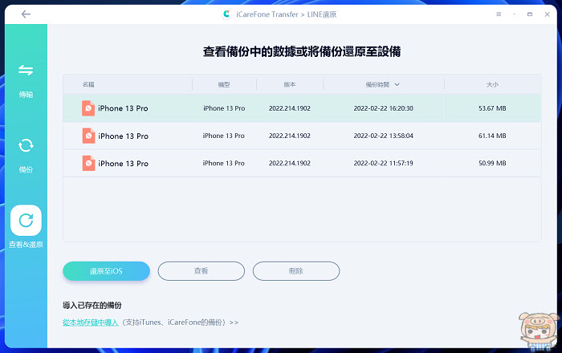The height and width of the screenshot is (353, 562).
Task: Maximize the iCareFone window
Action: pyautogui.click(x=530, y=14)
